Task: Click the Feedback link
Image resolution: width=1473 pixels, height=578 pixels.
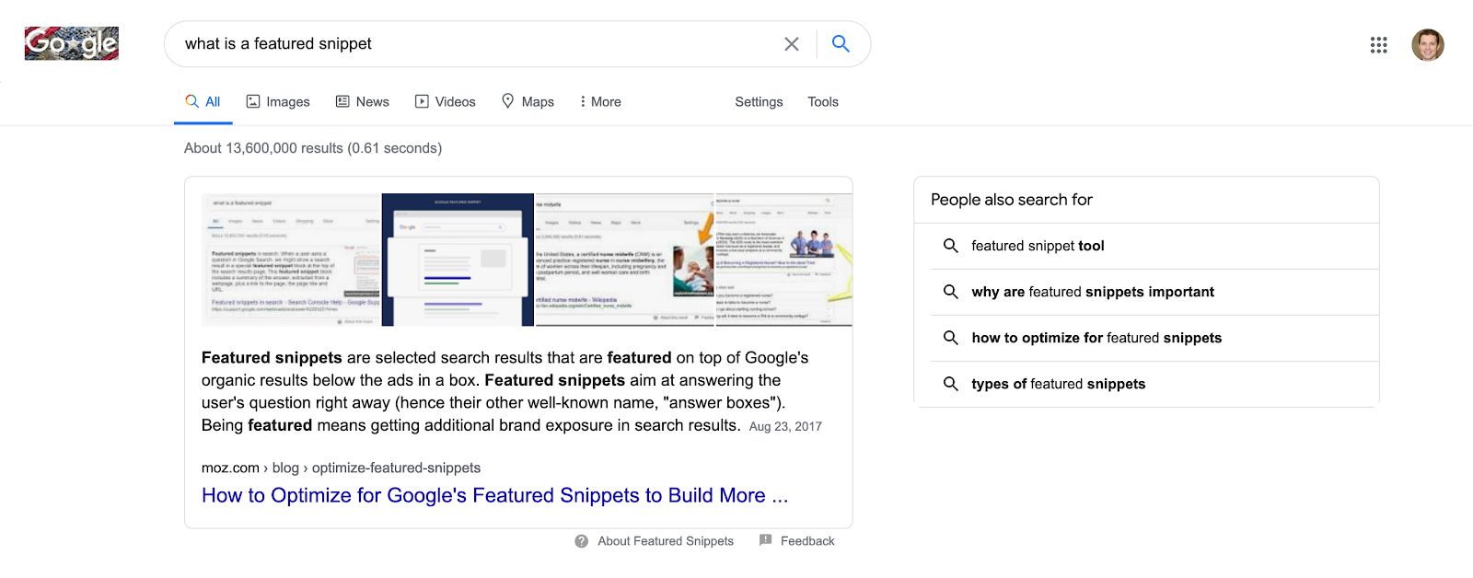Action: point(807,541)
